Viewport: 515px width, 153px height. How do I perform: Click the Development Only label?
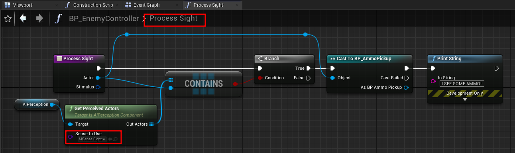tap(464, 94)
